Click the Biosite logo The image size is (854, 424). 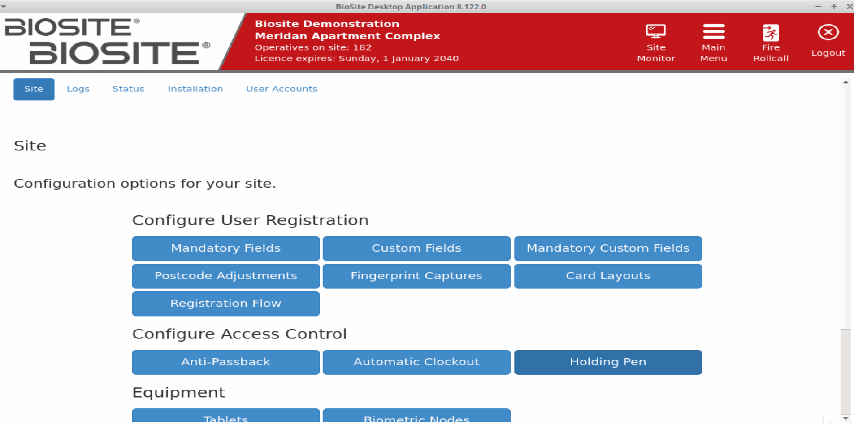[108, 41]
